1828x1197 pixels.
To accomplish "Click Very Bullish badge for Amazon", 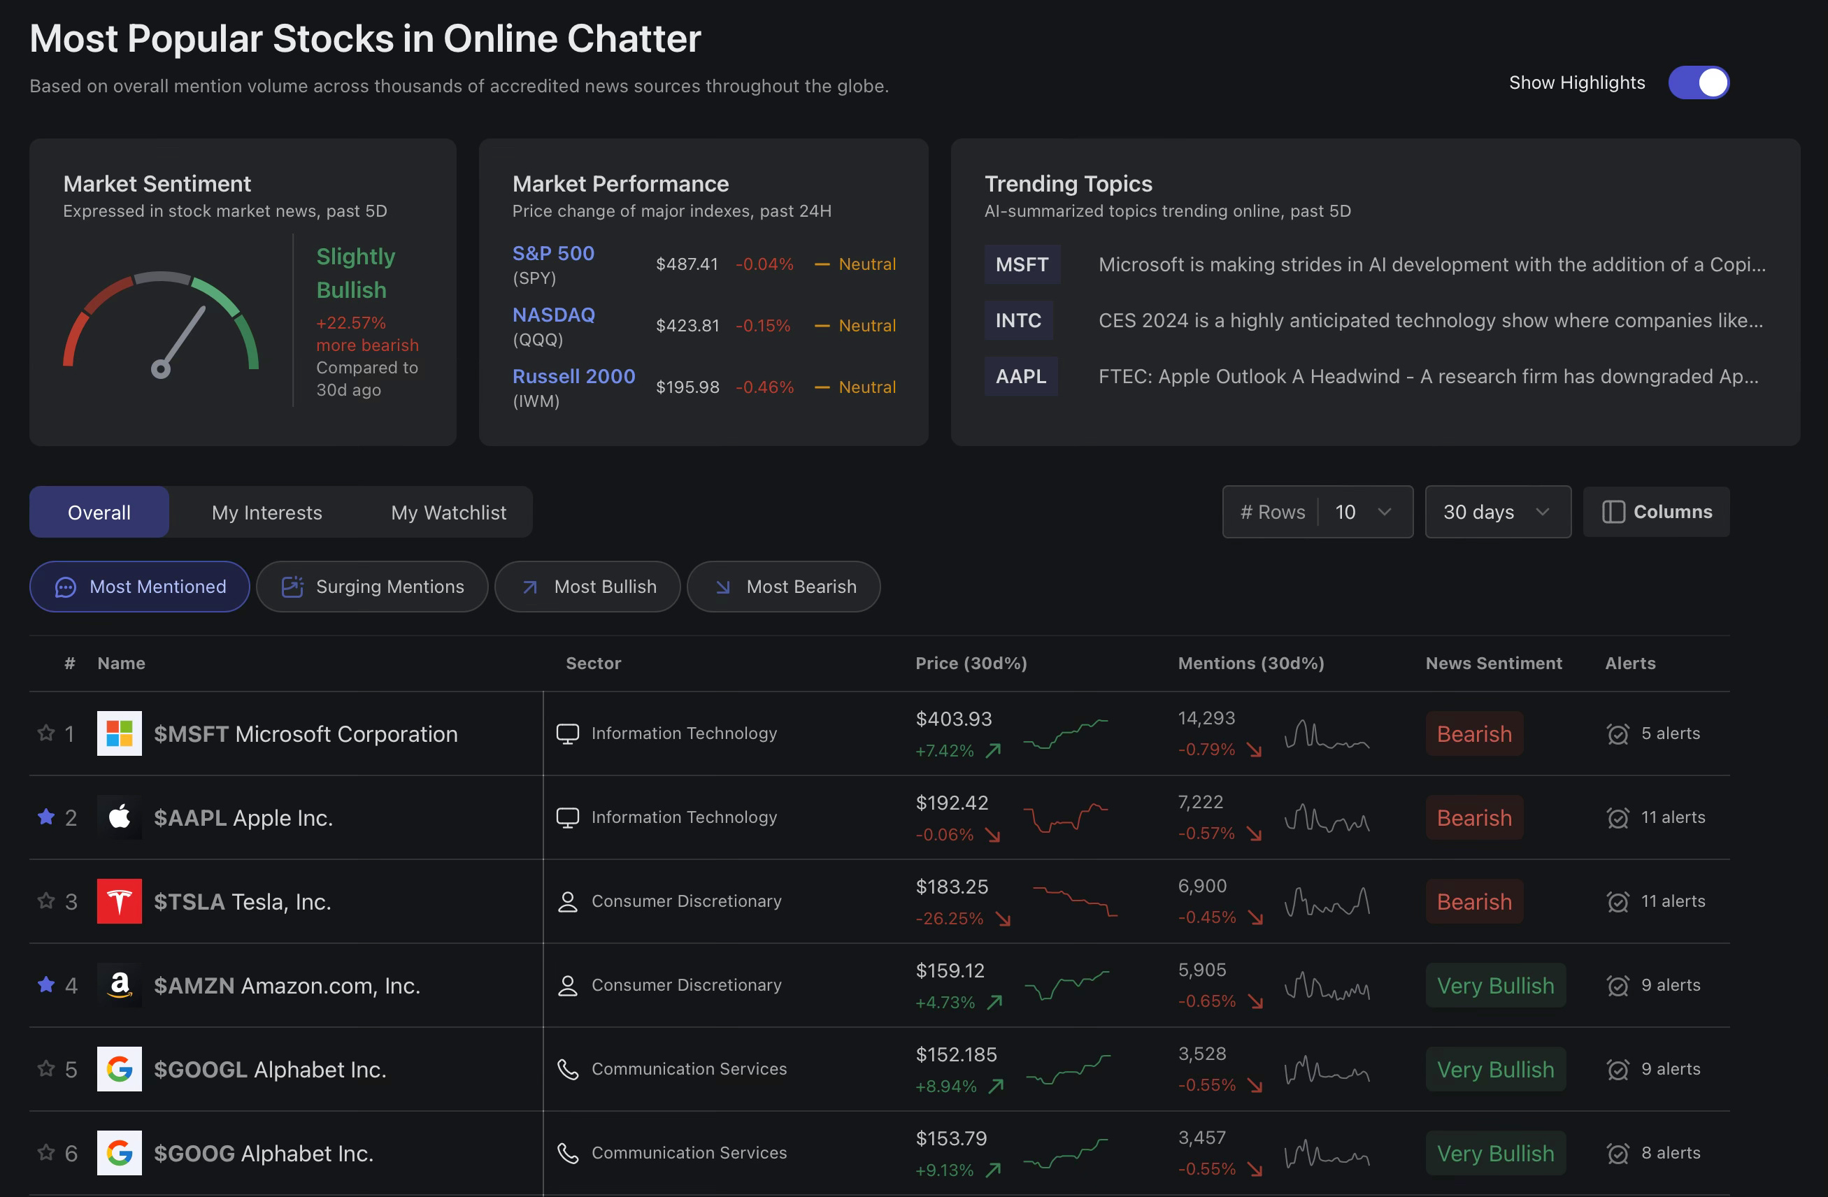I will (x=1495, y=985).
